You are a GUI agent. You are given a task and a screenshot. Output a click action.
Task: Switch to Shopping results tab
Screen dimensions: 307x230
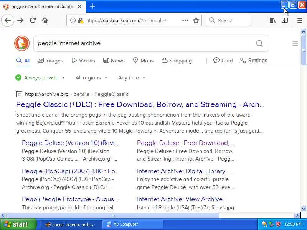pyautogui.click(x=177, y=61)
